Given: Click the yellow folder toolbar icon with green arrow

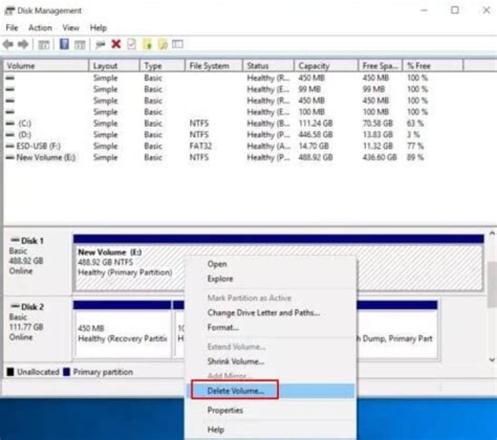Looking at the screenshot, I should (148, 44).
